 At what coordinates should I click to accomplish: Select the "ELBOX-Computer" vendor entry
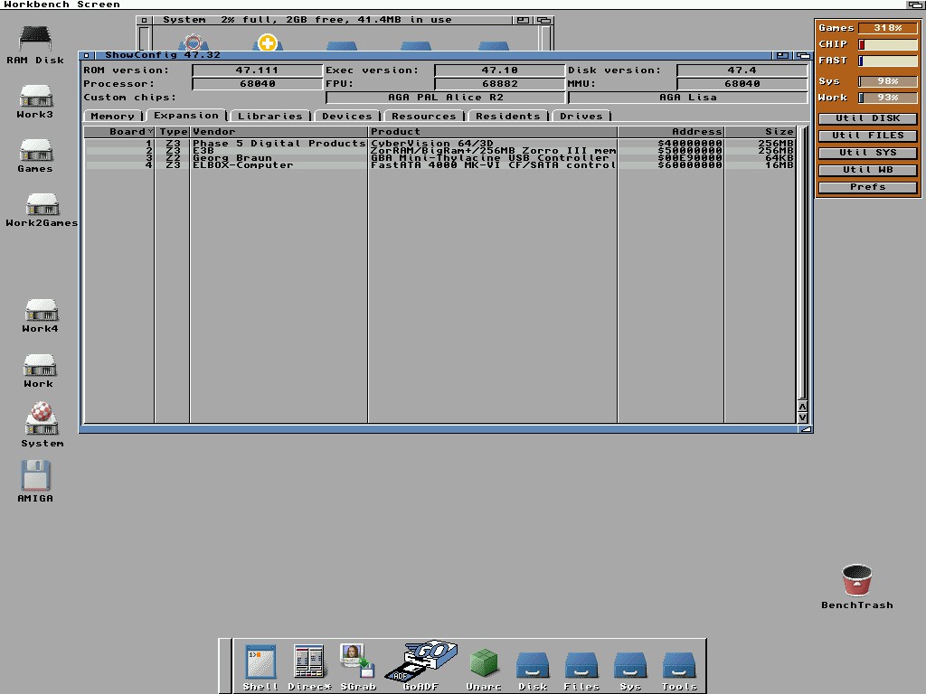(x=242, y=165)
